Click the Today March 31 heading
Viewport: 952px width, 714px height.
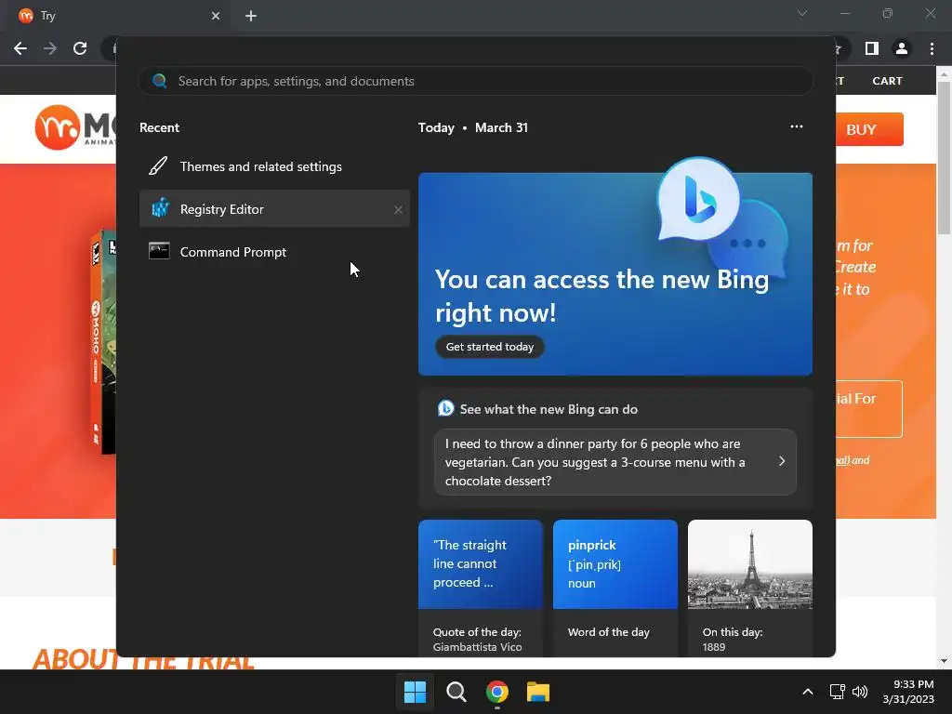pos(473,127)
